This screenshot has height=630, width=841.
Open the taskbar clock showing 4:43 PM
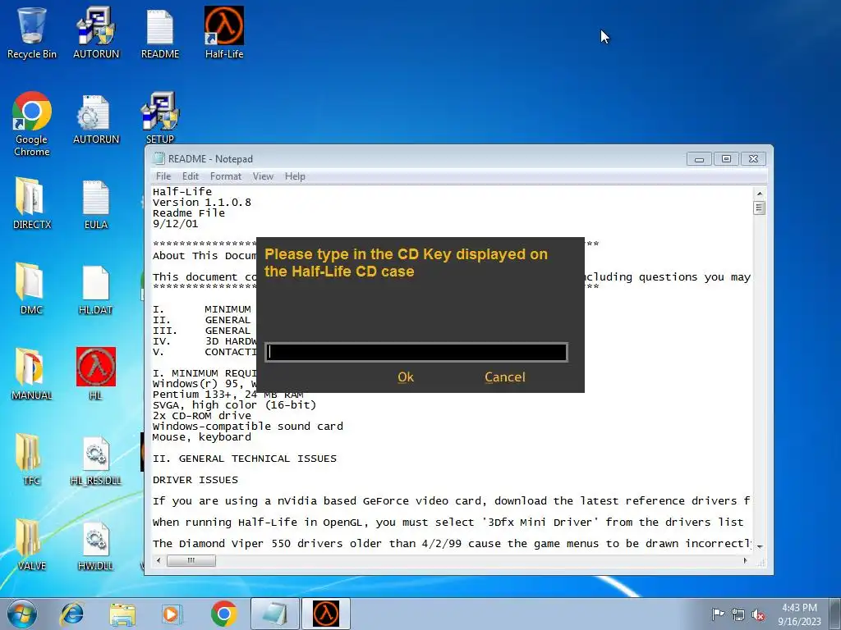[799, 614]
